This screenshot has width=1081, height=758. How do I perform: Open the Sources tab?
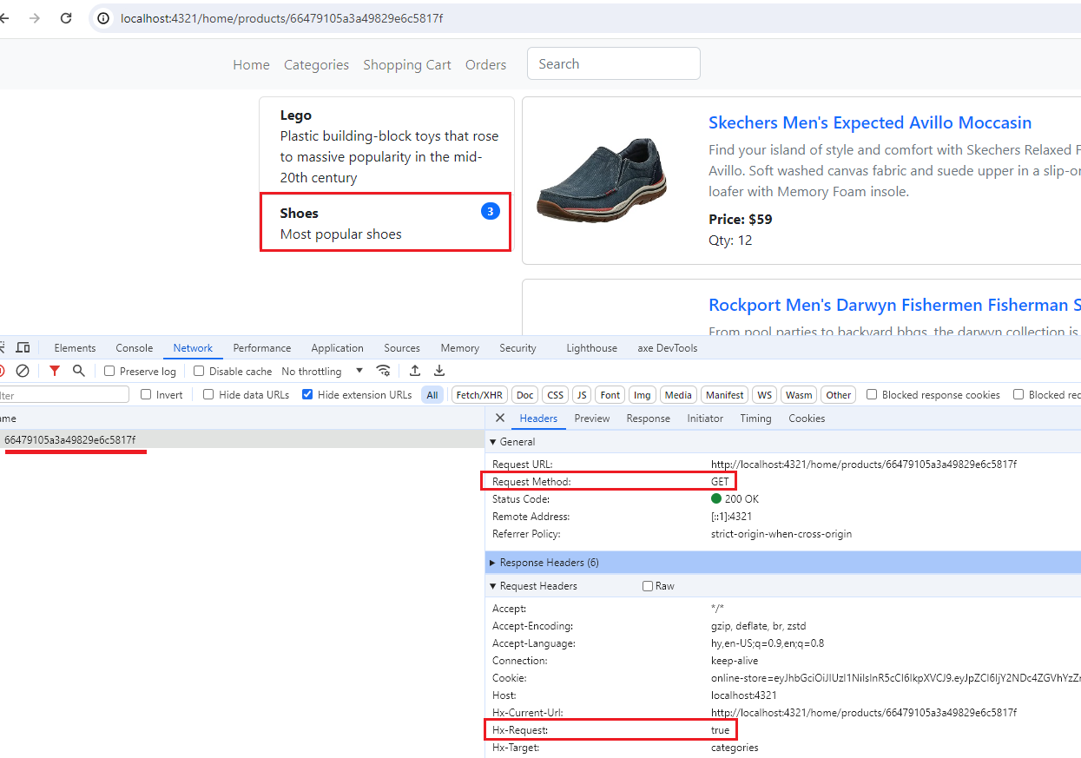tap(402, 348)
